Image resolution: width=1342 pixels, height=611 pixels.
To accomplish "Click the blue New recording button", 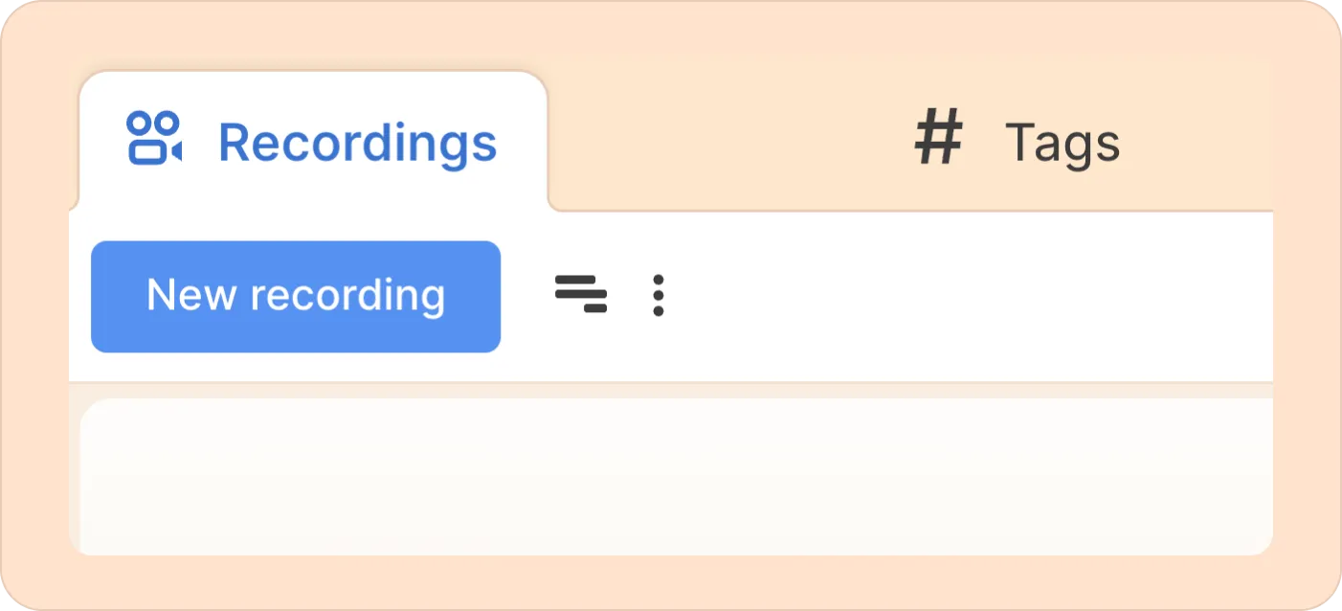I will pyautogui.click(x=296, y=296).
